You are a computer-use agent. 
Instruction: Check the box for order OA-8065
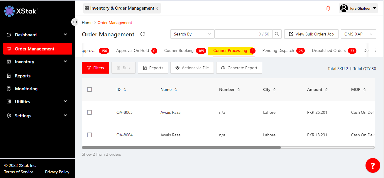click(89, 112)
